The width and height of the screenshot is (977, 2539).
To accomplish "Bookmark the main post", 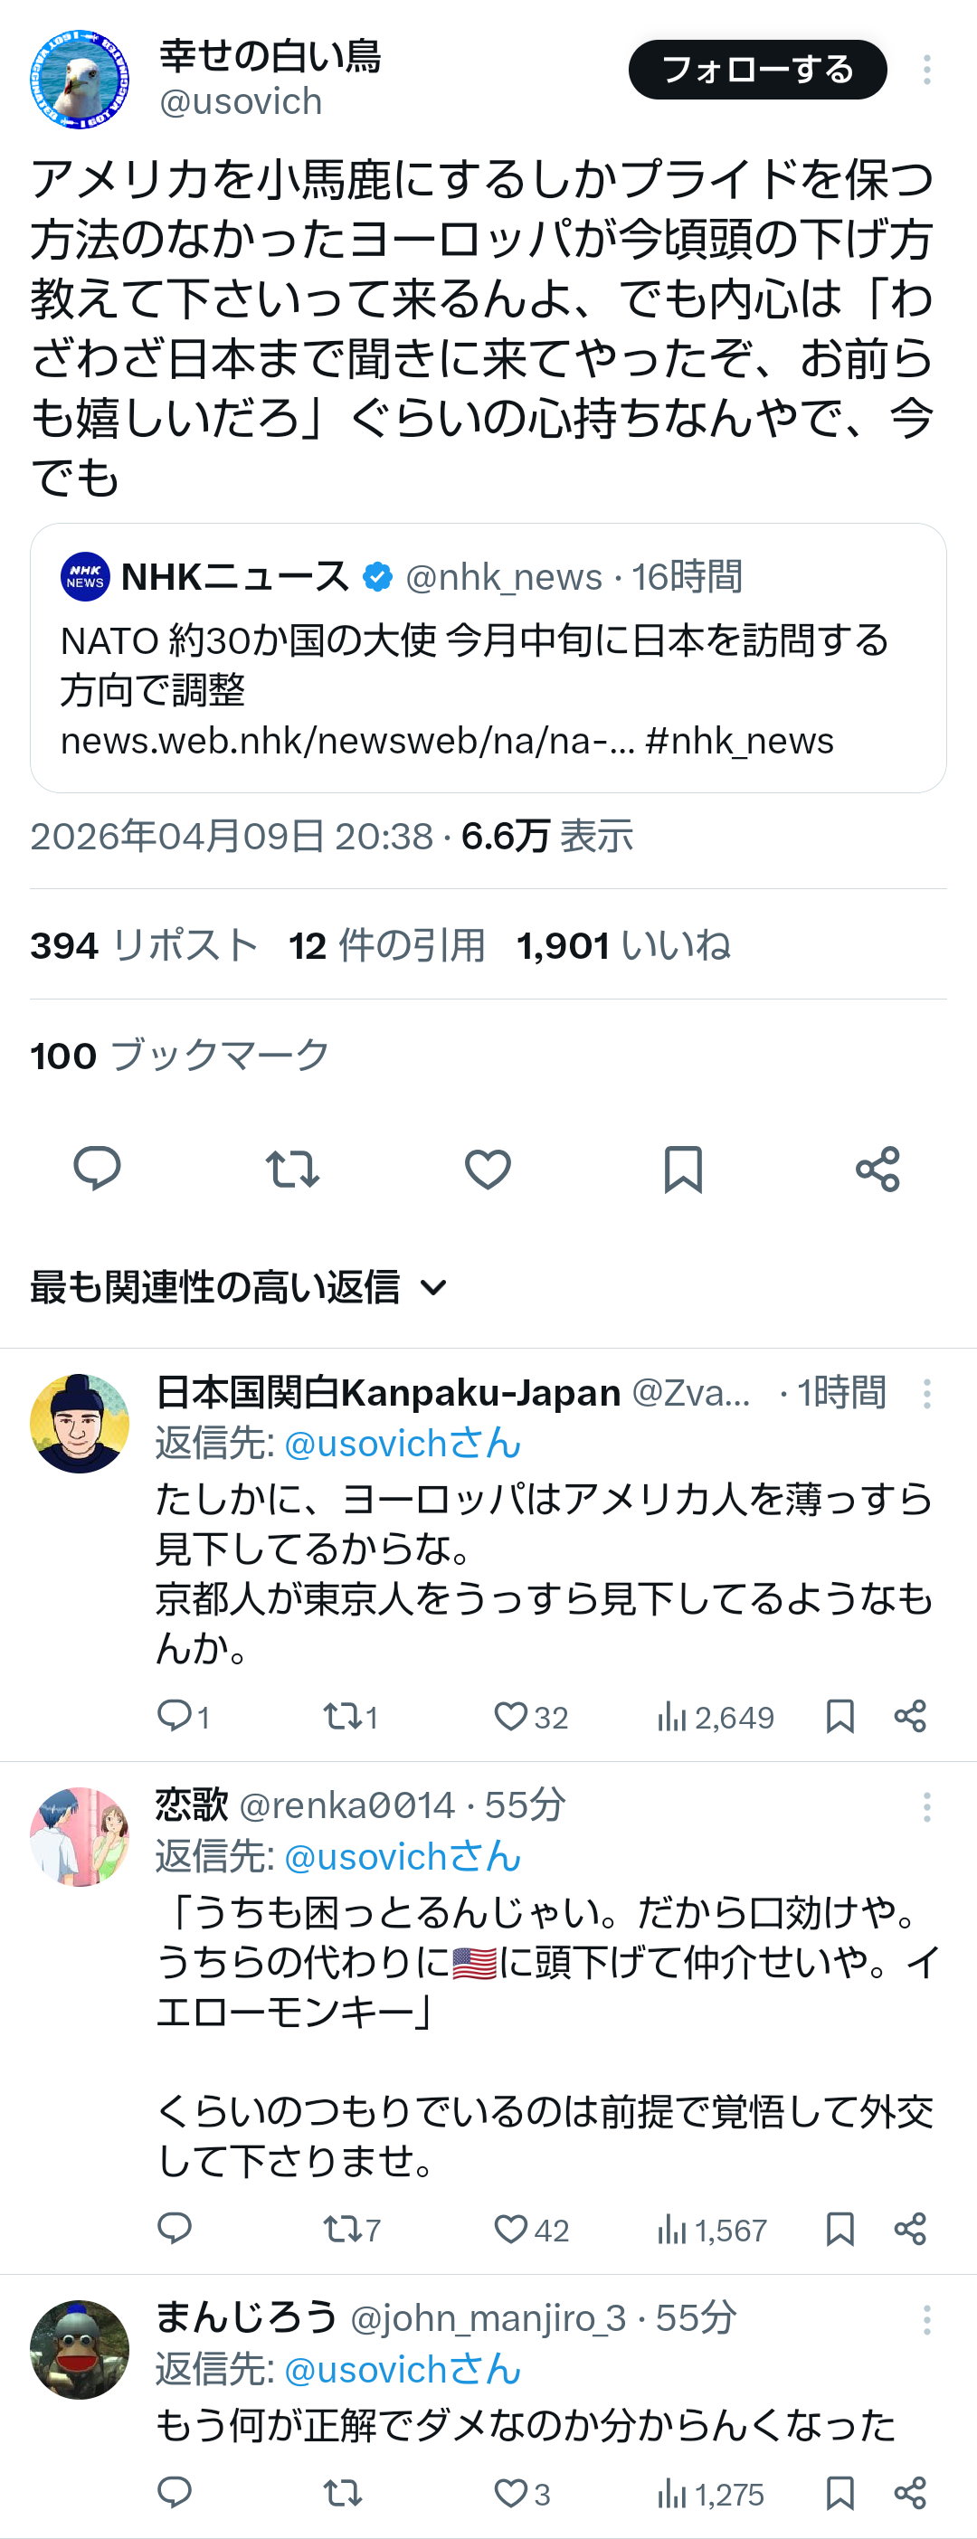I will (682, 1169).
